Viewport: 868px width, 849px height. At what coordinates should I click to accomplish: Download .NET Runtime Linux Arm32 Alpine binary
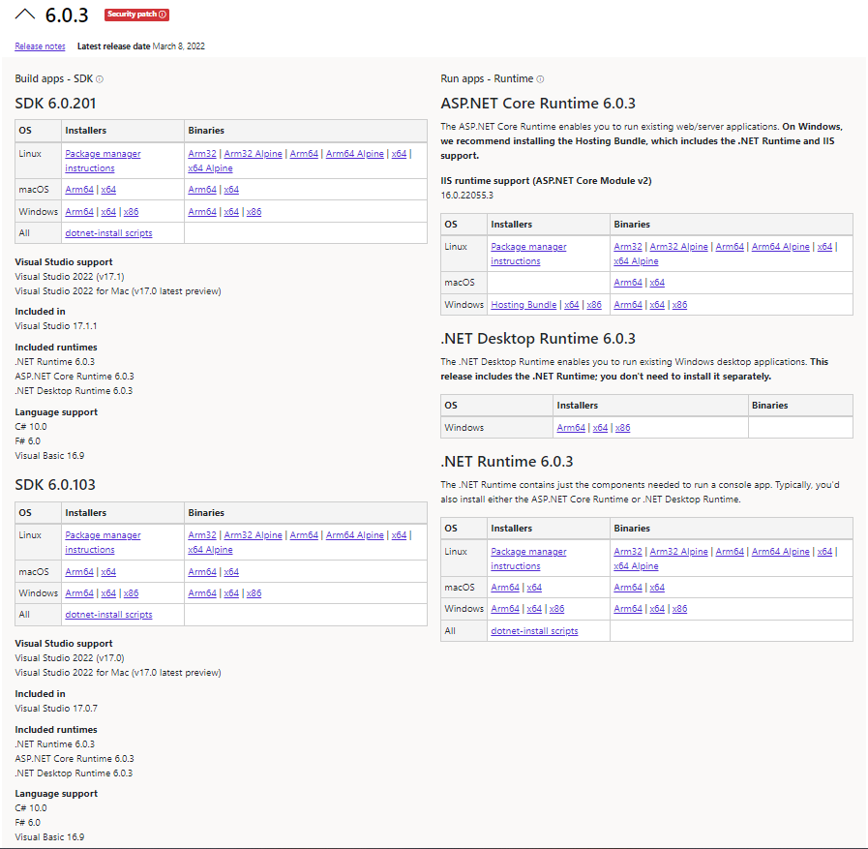[678, 552]
